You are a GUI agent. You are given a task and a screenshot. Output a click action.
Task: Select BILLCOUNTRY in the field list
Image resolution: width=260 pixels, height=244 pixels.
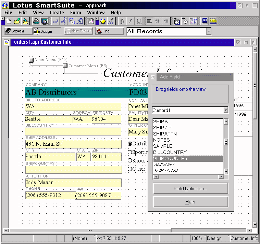[188, 152]
